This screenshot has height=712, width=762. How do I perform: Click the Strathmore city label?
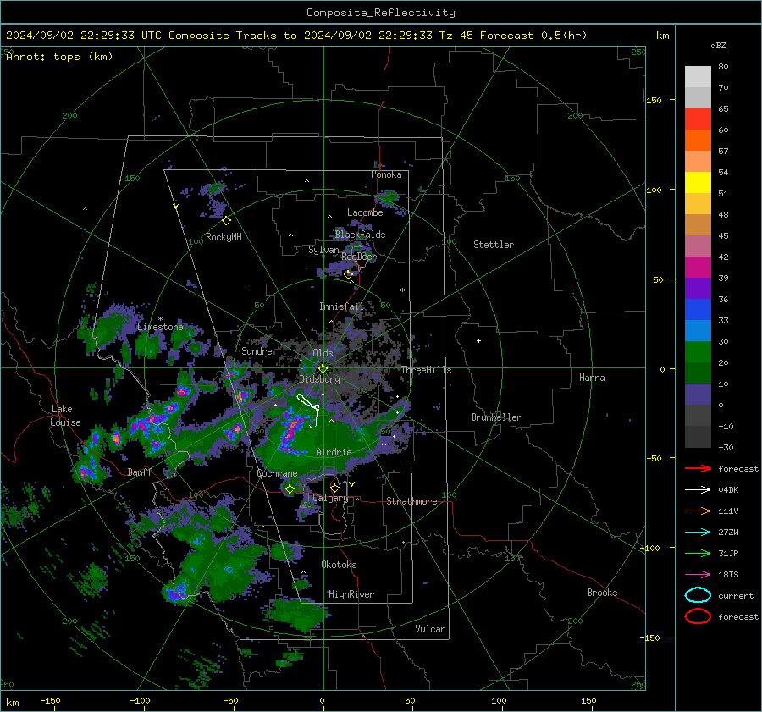click(x=411, y=501)
